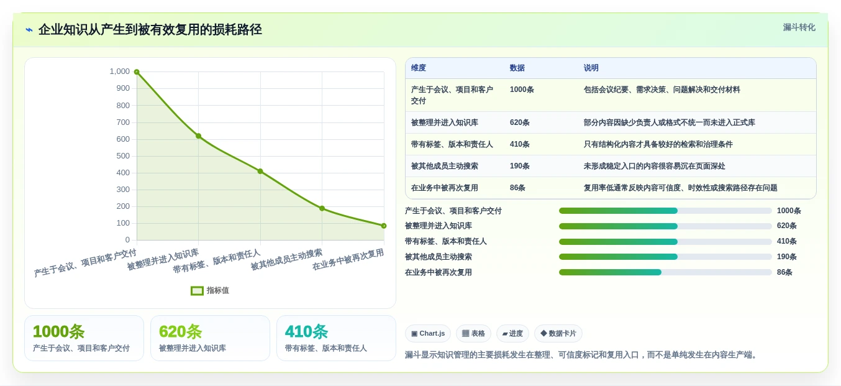Click the 410条 data card
Image resolution: width=841 pixels, height=386 pixels.
tap(336, 338)
